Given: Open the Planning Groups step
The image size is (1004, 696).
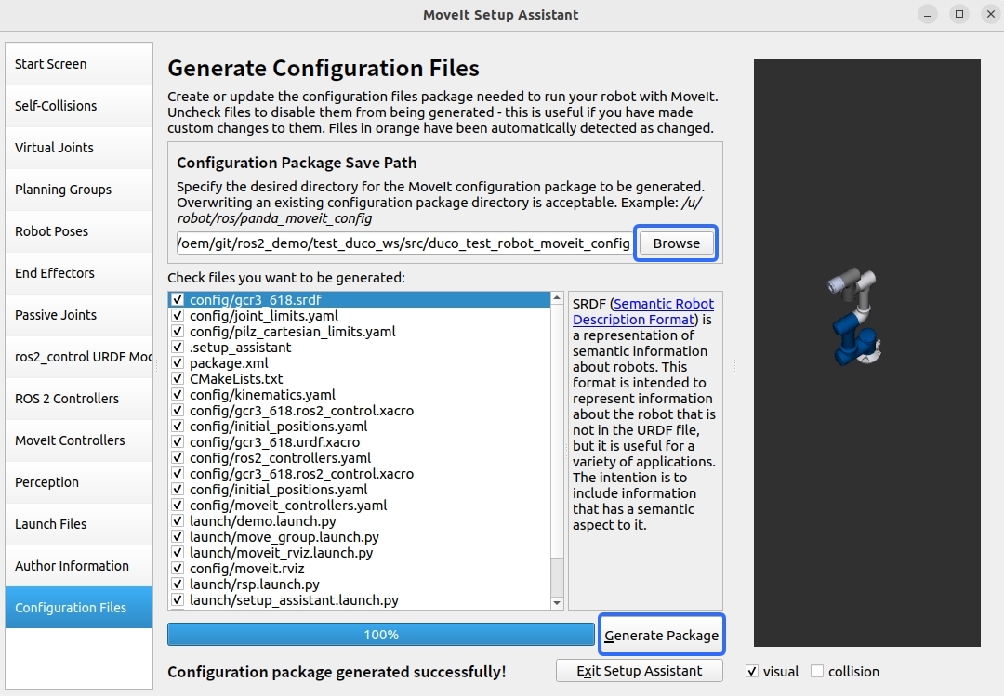Looking at the screenshot, I should coord(79,190).
